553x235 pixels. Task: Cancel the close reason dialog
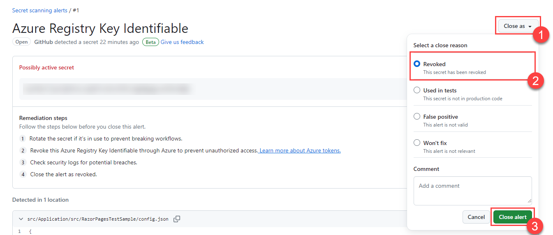point(476,217)
